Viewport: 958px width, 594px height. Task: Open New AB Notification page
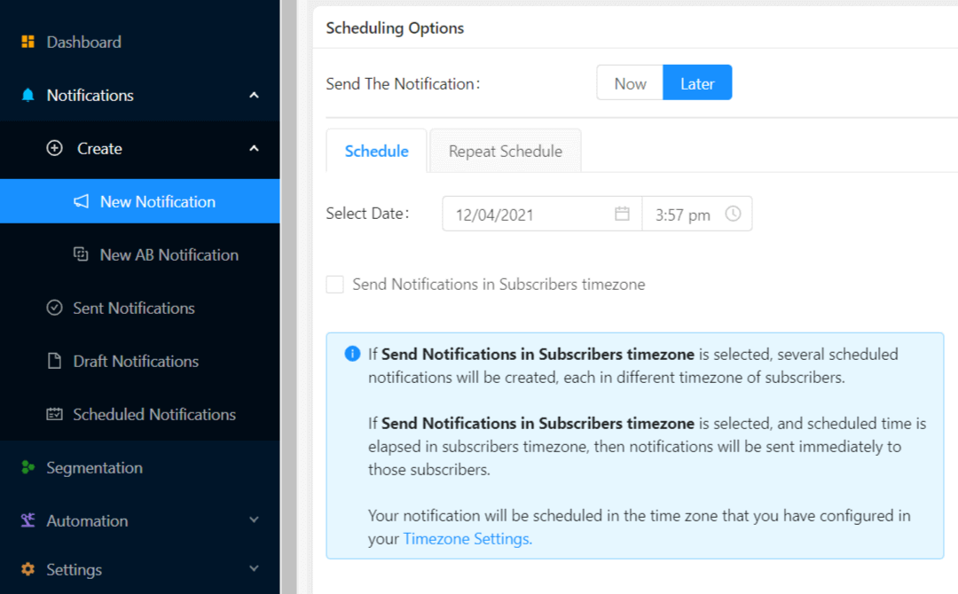point(169,254)
